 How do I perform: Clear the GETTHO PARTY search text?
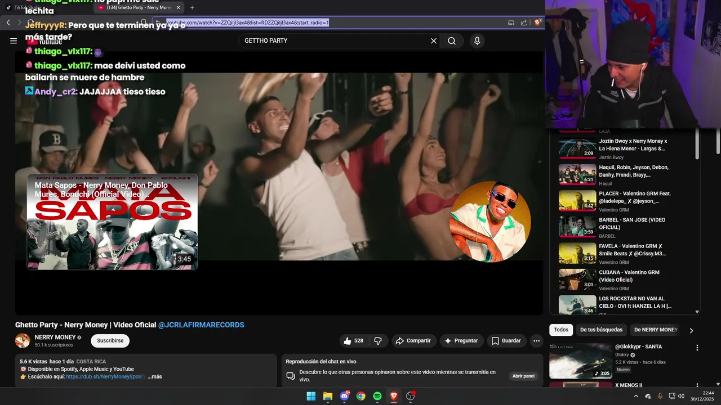pos(434,40)
